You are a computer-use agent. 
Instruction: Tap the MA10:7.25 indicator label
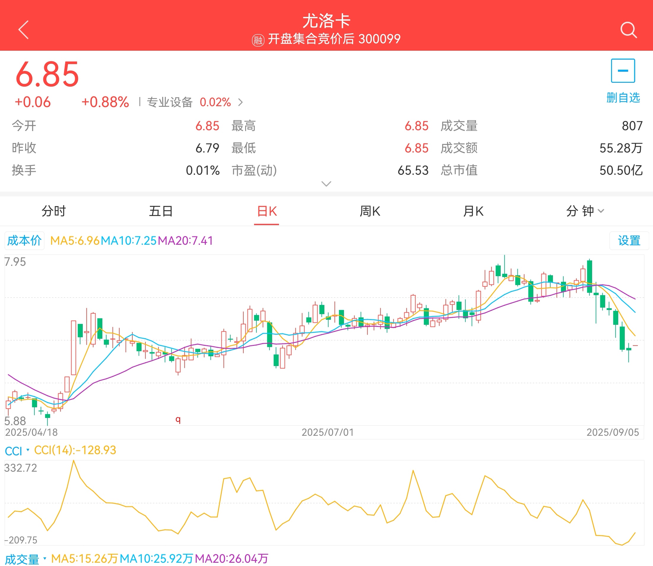click(129, 241)
